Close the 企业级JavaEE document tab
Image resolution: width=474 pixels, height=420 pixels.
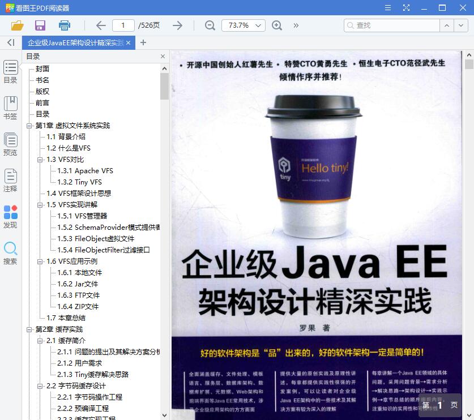129,42
